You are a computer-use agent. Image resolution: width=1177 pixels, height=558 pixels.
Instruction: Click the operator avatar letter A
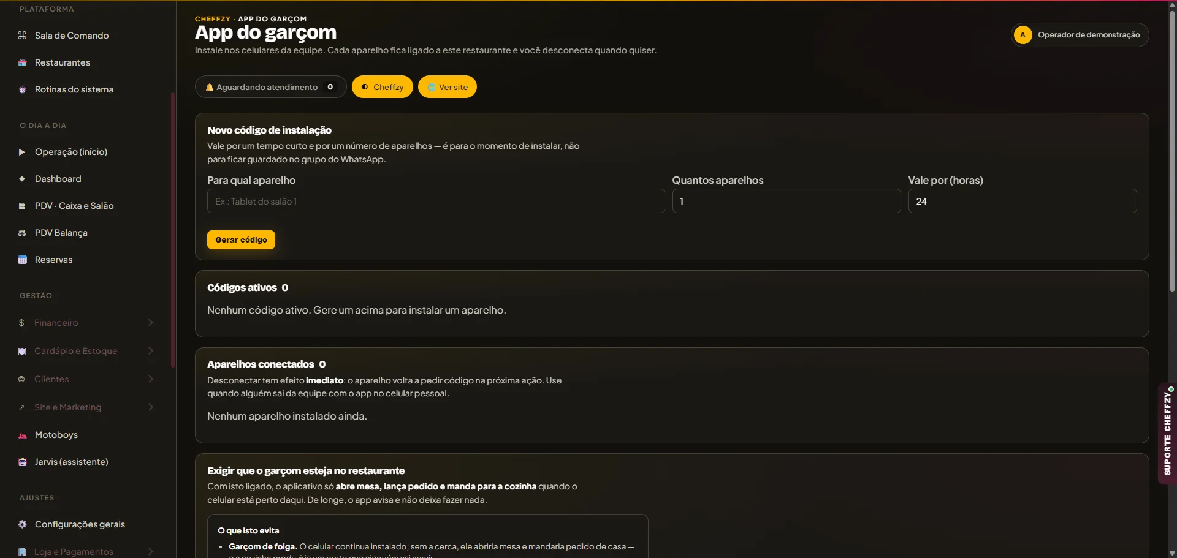point(1023,35)
